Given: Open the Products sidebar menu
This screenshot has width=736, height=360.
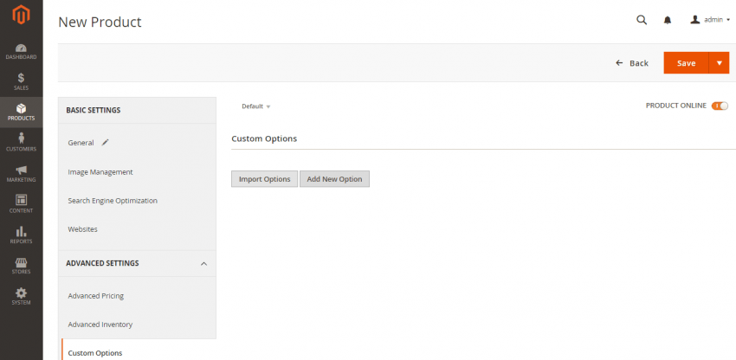Looking at the screenshot, I should tap(21, 112).
